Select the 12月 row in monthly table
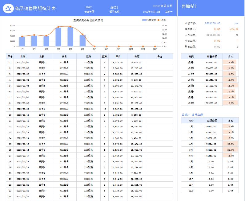 [x=210, y=191]
